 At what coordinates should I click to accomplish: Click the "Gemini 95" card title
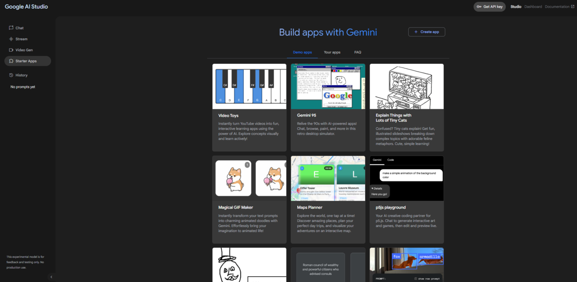coord(307,116)
